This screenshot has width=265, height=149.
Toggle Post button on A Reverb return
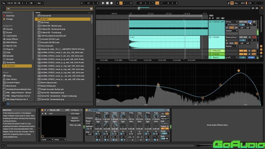click(254, 51)
